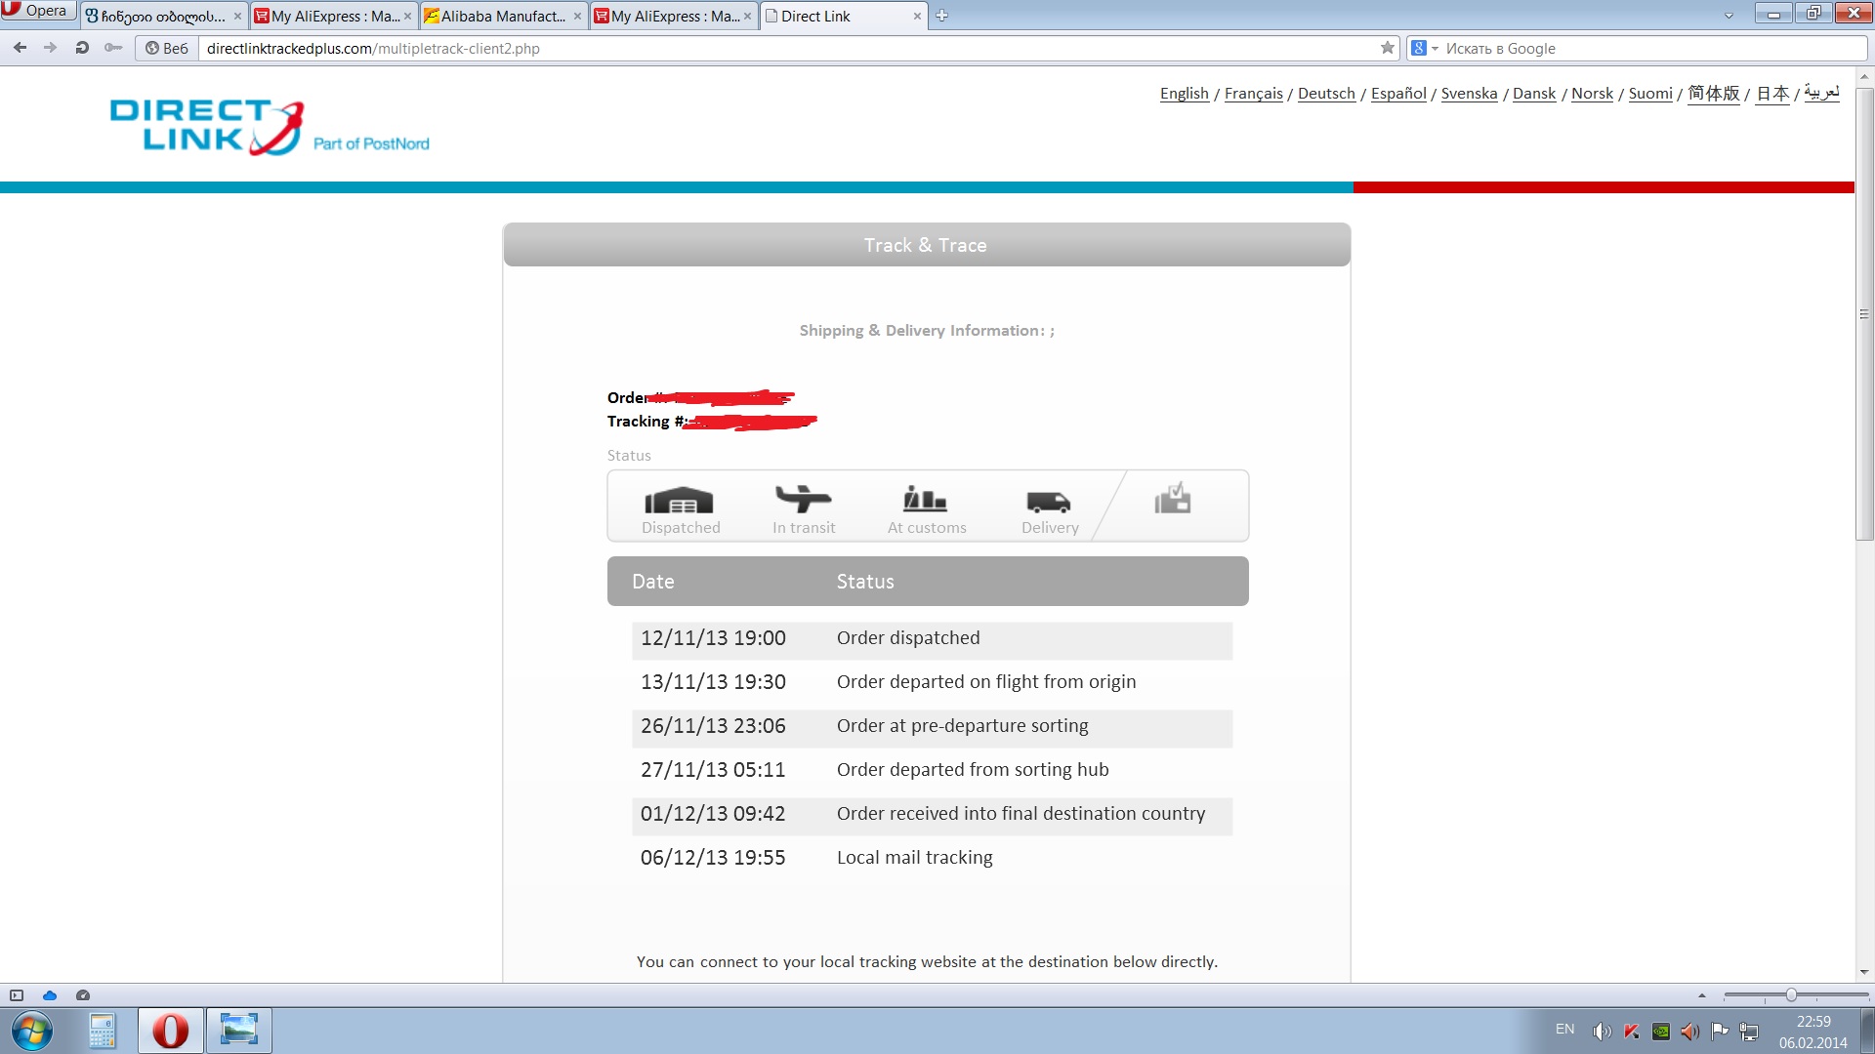Image resolution: width=1875 pixels, height=1054 pixels.
Task: Bookmark page with the star icon
Action: pyautogui.click(x=1387, y=48)
